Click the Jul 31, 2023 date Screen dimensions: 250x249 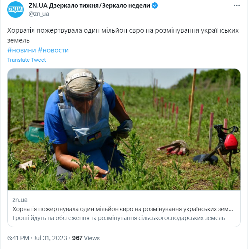pos(50,238)
